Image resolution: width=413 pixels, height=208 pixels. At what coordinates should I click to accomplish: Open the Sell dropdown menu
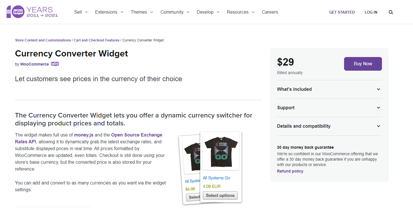[x=81, y=12]
